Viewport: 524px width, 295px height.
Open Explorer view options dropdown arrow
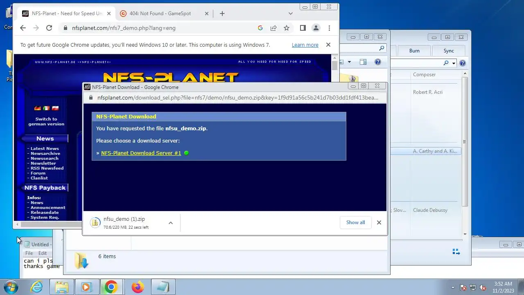click(x=349, y=62)
